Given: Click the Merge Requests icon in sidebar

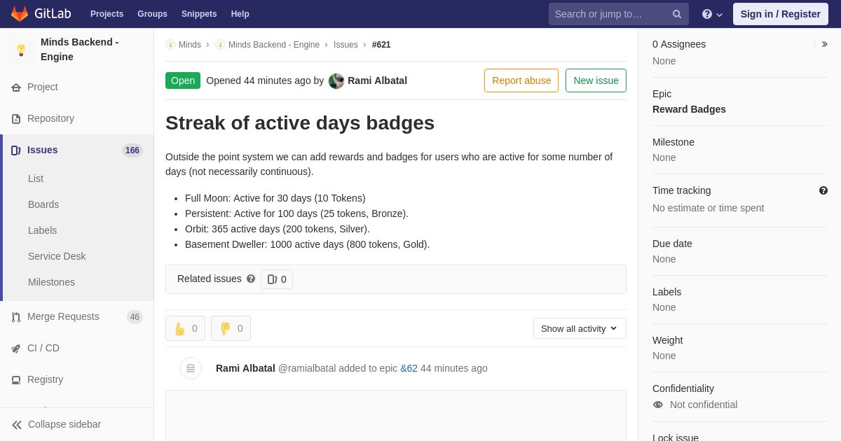Looking at the screenshot, I should [x=16, y=317].
